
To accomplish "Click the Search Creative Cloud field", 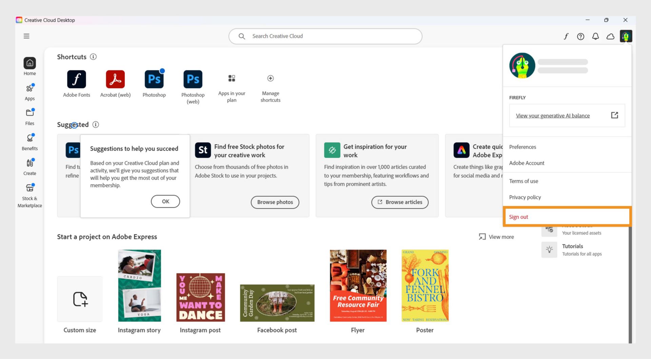I will [325, 36].
